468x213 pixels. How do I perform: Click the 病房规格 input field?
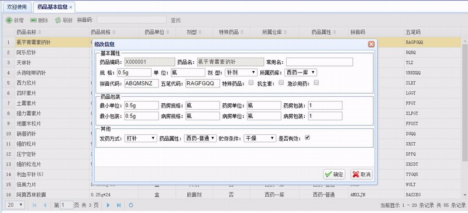[202, 116]
